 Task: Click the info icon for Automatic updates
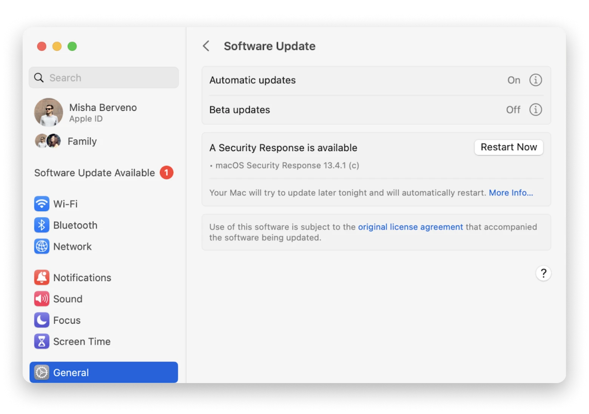(535, 80)
